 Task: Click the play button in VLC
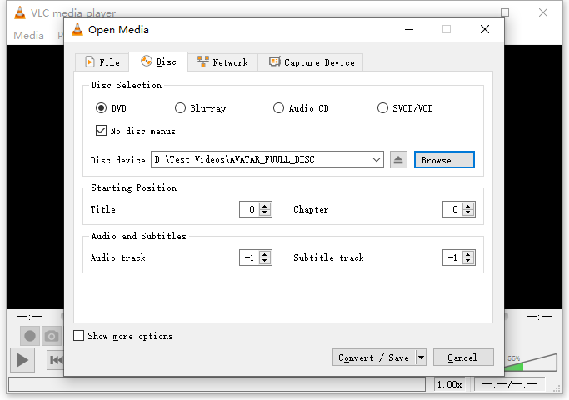[22, 360]
